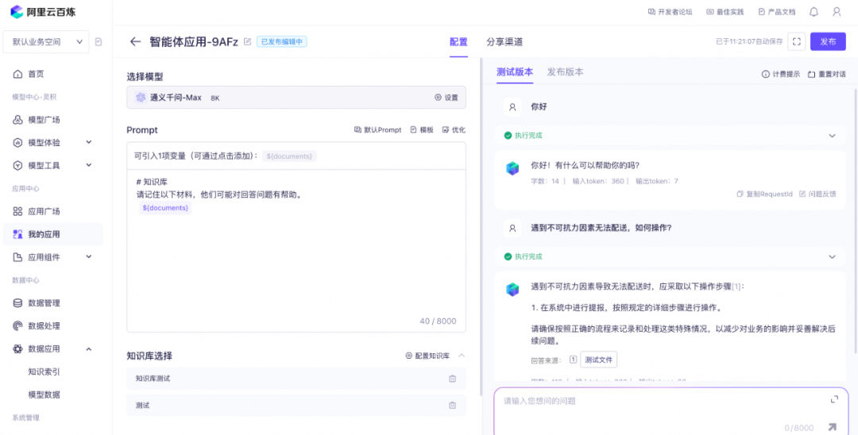Click the notification bell icon
The width and height of the screenshot is (858, 435).
pos(814,11)
